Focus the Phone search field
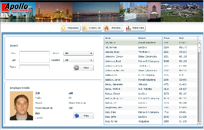The image size is (204, 130). pos(34,67)
